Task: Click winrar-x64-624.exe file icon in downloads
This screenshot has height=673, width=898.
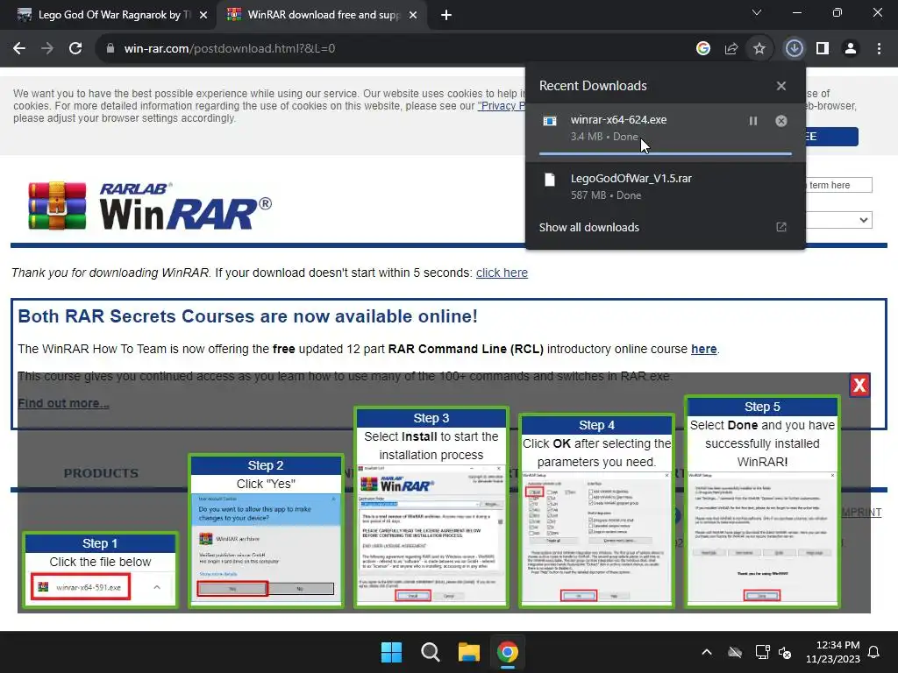Action: 550,121
